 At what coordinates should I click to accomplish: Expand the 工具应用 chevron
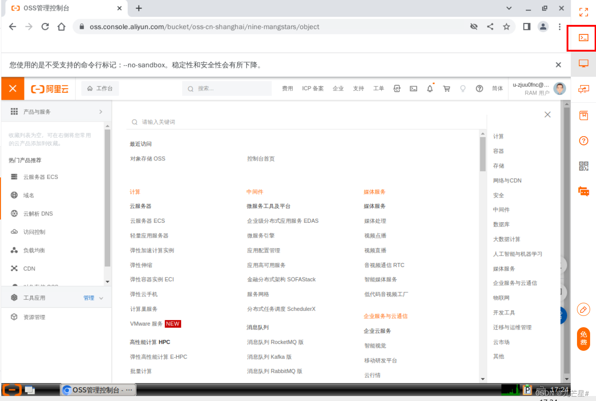tap(101, 298)
